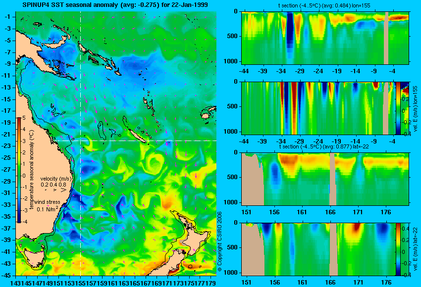Click the '-4' tick on the temperature color bar
The image size is (421, 287).
(x=24, y=222)
